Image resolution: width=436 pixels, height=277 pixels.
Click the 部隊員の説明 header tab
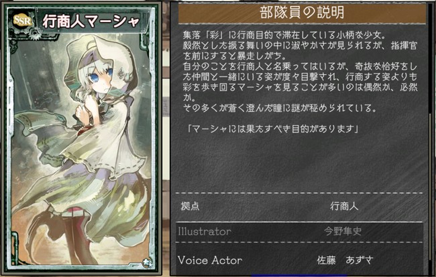pos(302,13)
